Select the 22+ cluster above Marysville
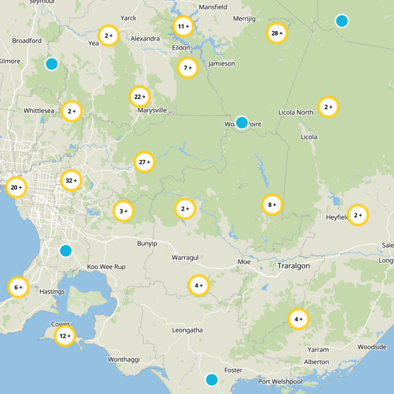The image size is (394, 394). [140, 97]
